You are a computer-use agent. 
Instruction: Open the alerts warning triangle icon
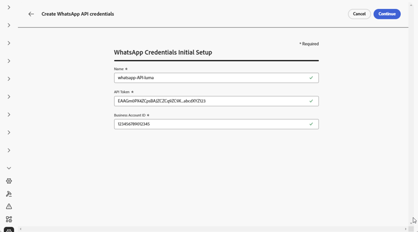tap(9, 206)
